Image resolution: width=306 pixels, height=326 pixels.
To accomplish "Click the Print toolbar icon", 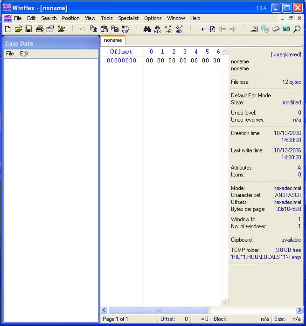I will click(40, 29).
